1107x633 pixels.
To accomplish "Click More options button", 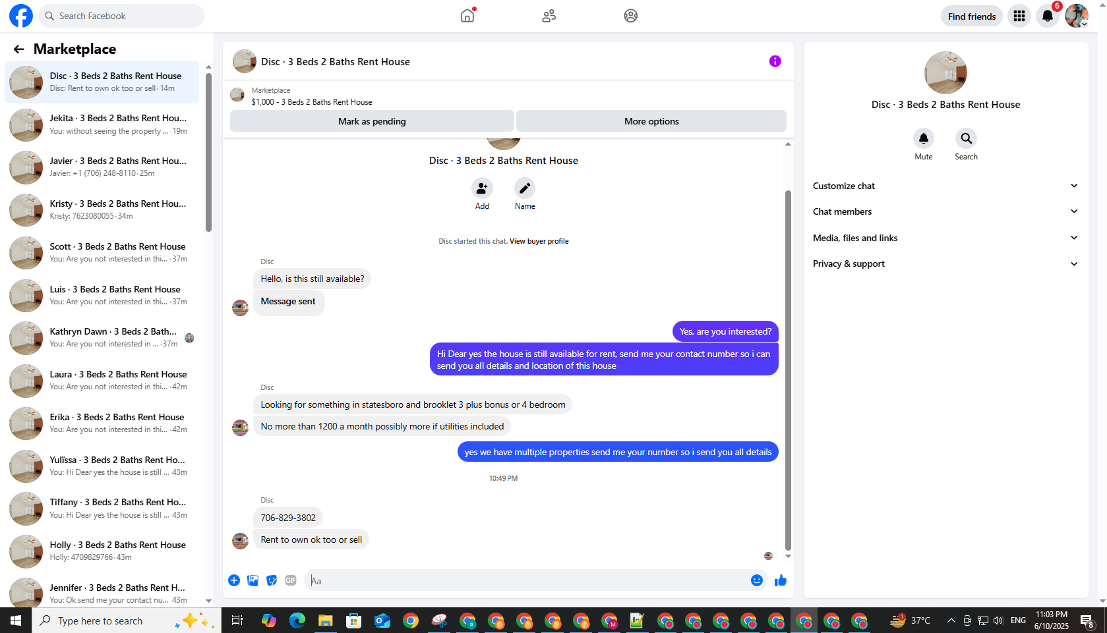I will [x=651, y=121].
